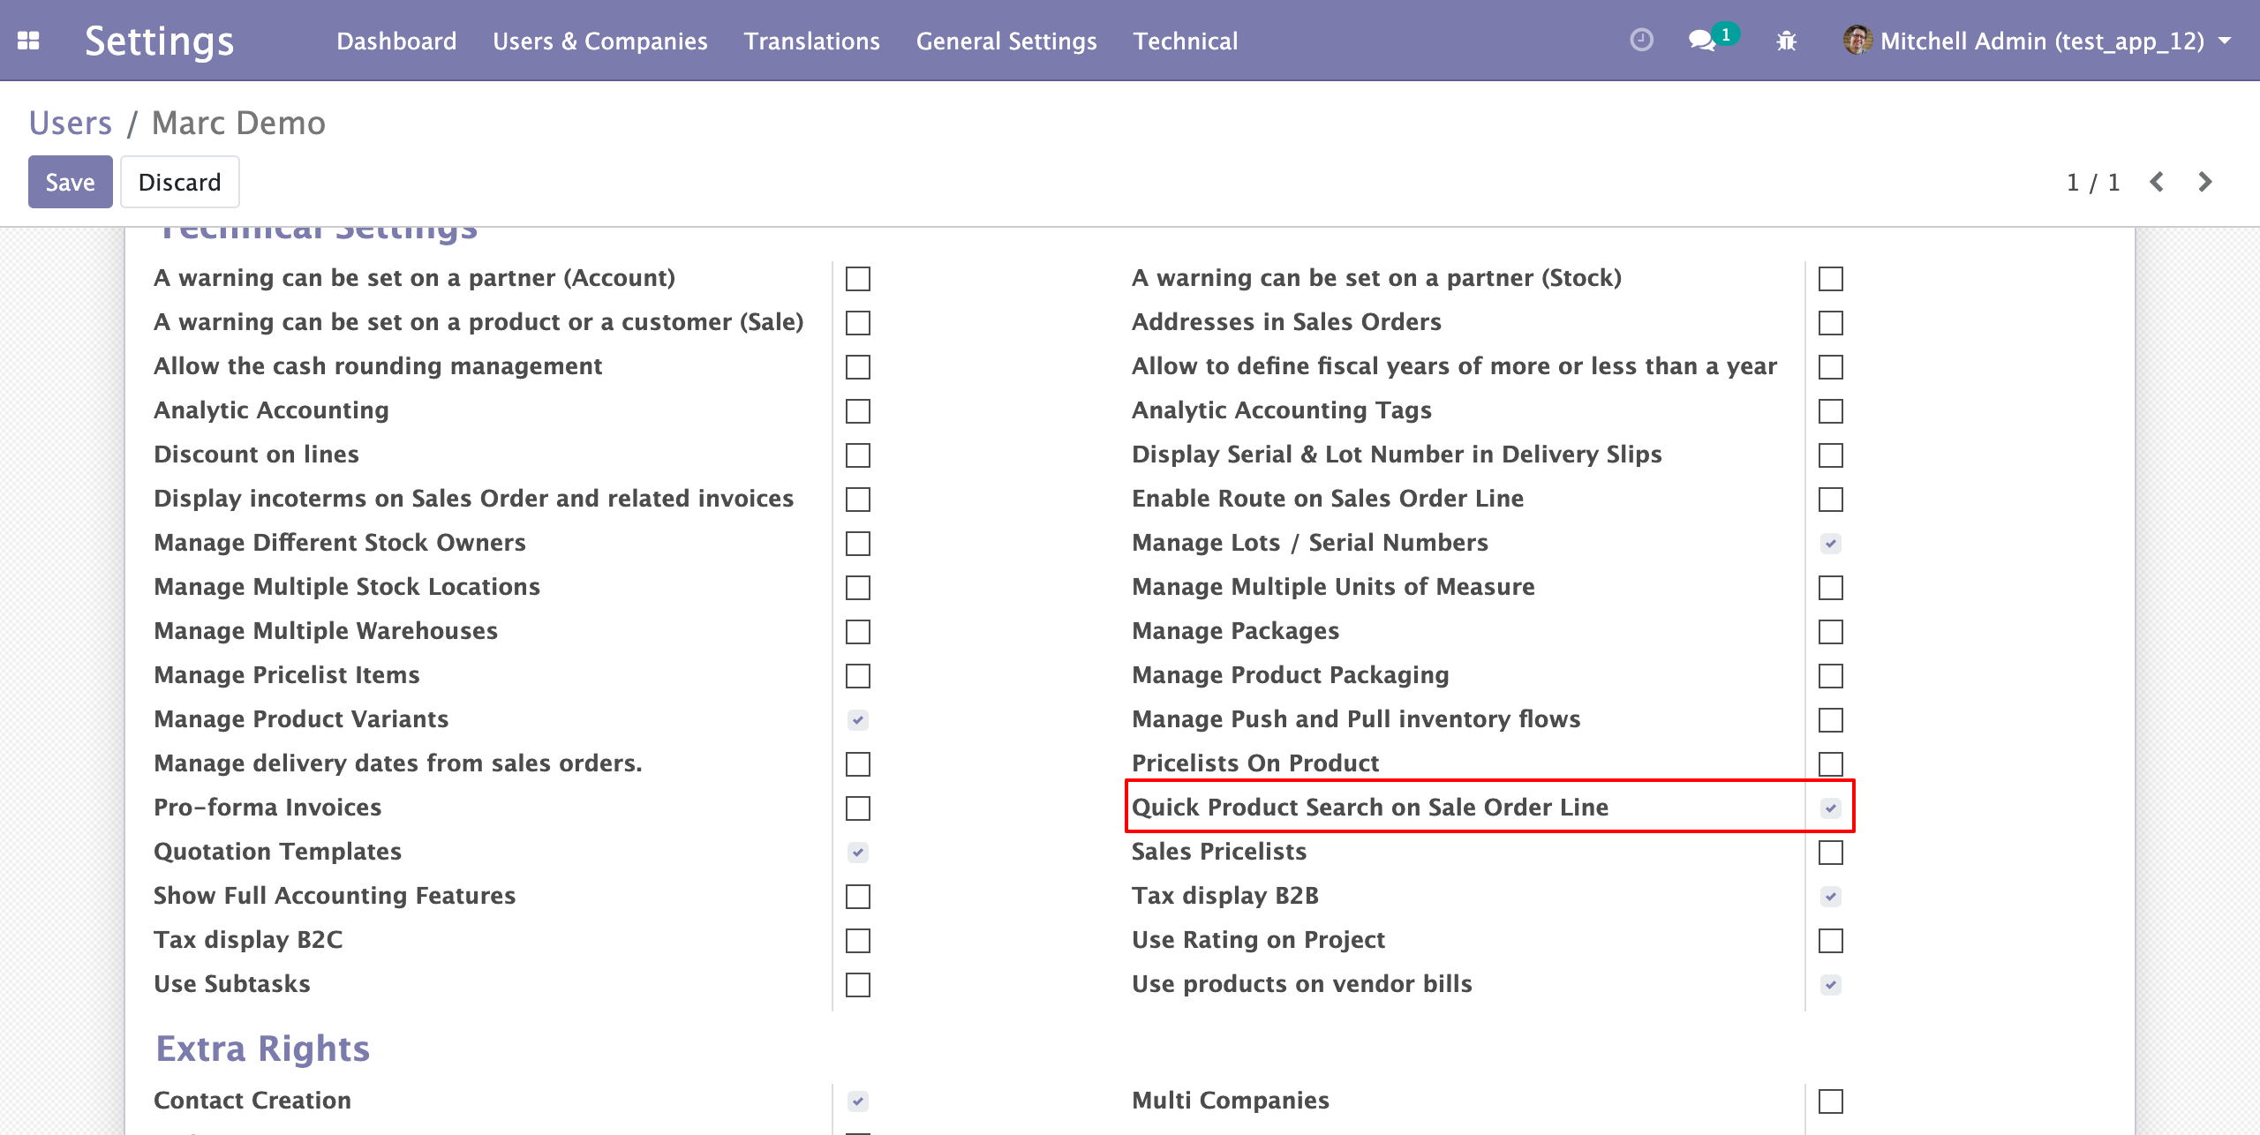
Task: Go back via Users breadcrumb link
Action: [70, 123]
